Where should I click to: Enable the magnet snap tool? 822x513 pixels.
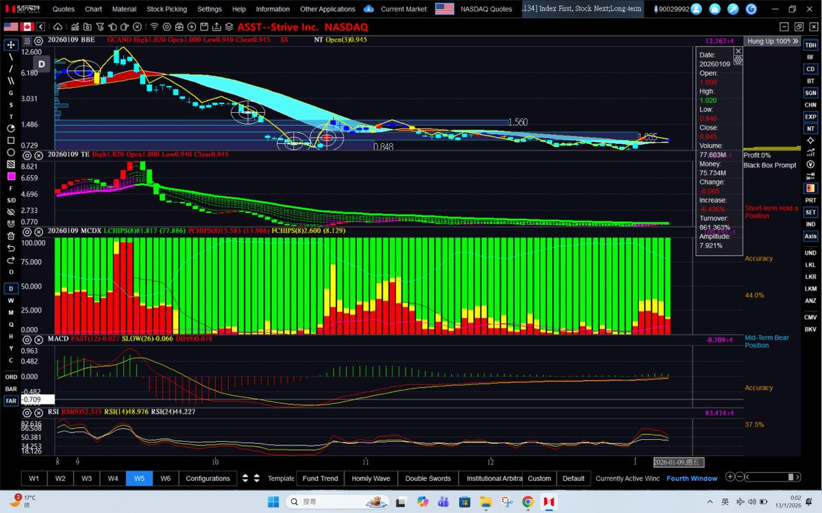click(x=11, y=224)
